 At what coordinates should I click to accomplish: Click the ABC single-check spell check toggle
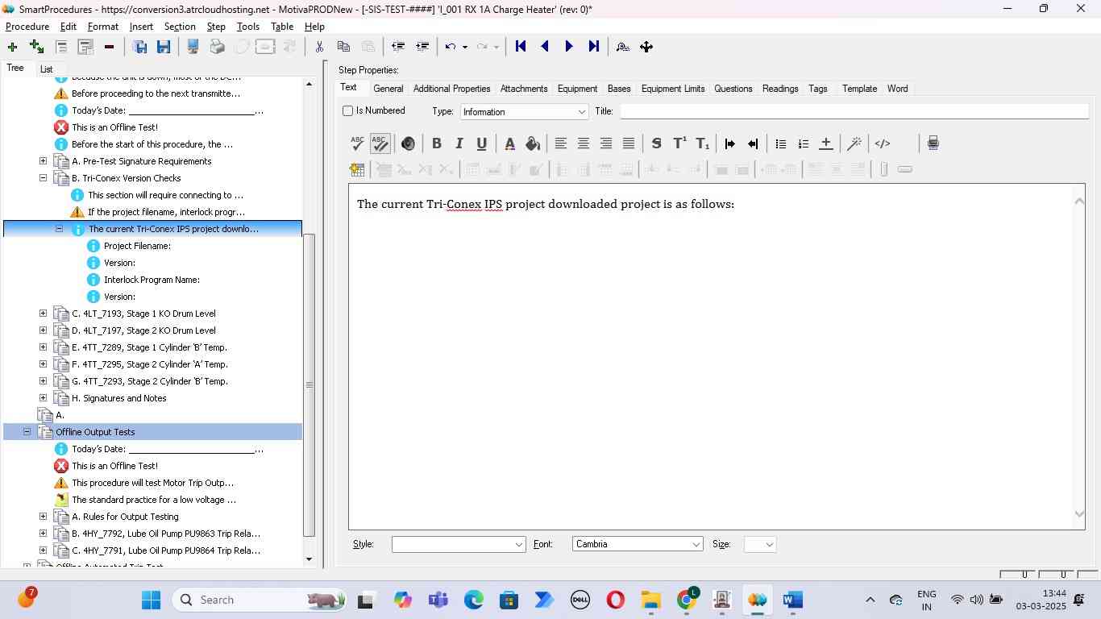(x=357, y=143)
